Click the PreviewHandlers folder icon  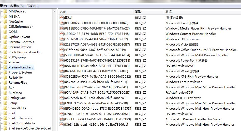coord(5,67)
